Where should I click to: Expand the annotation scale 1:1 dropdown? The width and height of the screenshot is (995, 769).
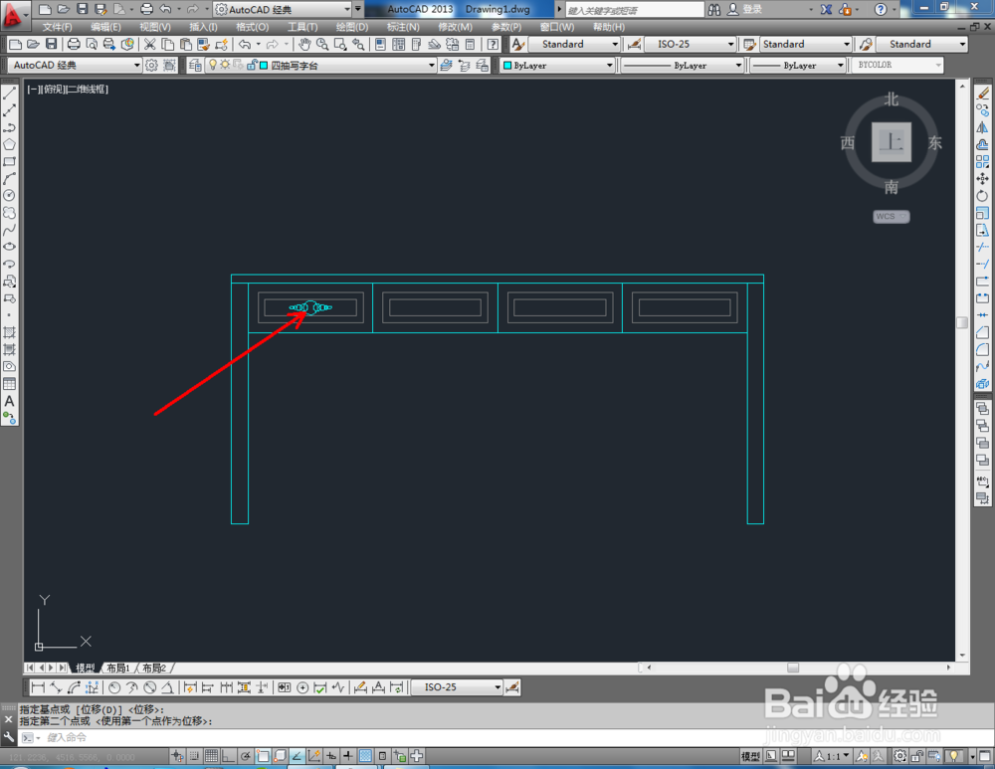tap(832, 756)
